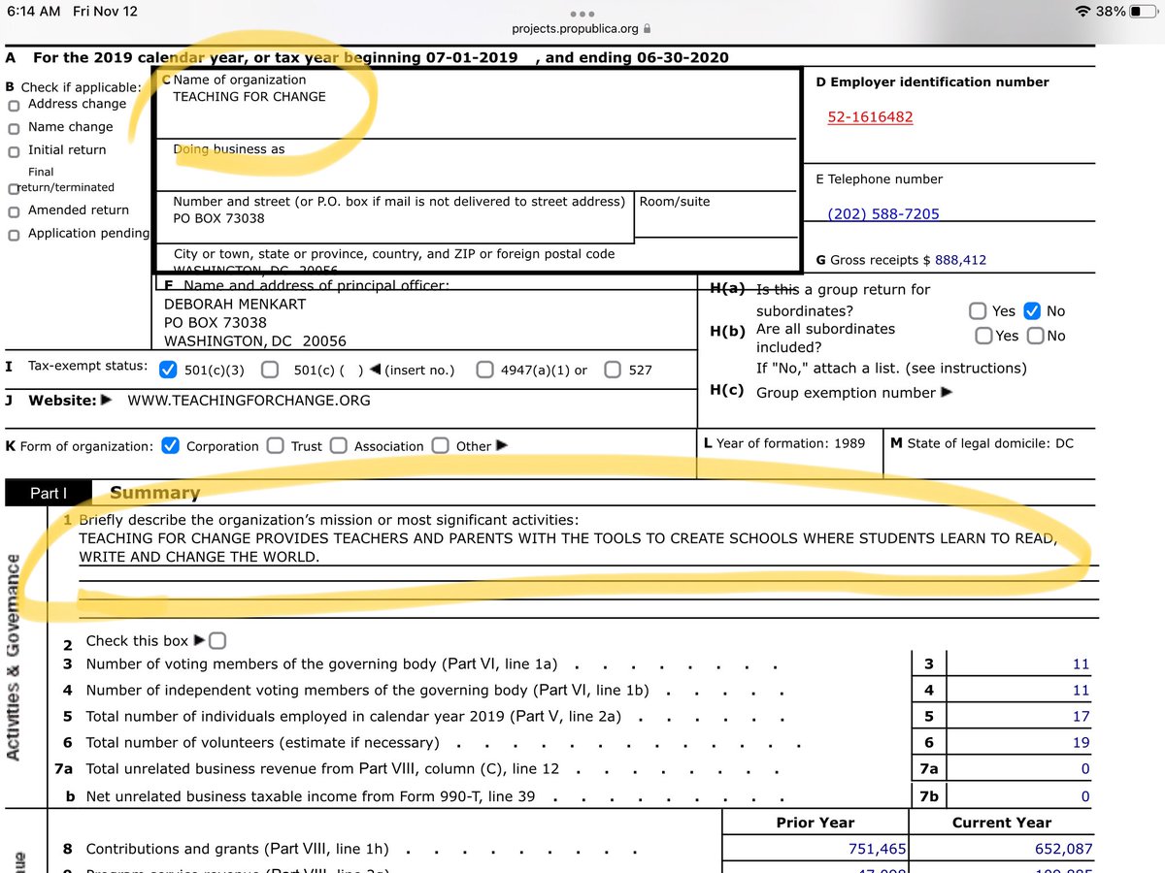Tap the padlock icon beside projects.propublica.org
Image resolution: width=1165 pixels, height=873 pixels.
(x=647, y=29)
